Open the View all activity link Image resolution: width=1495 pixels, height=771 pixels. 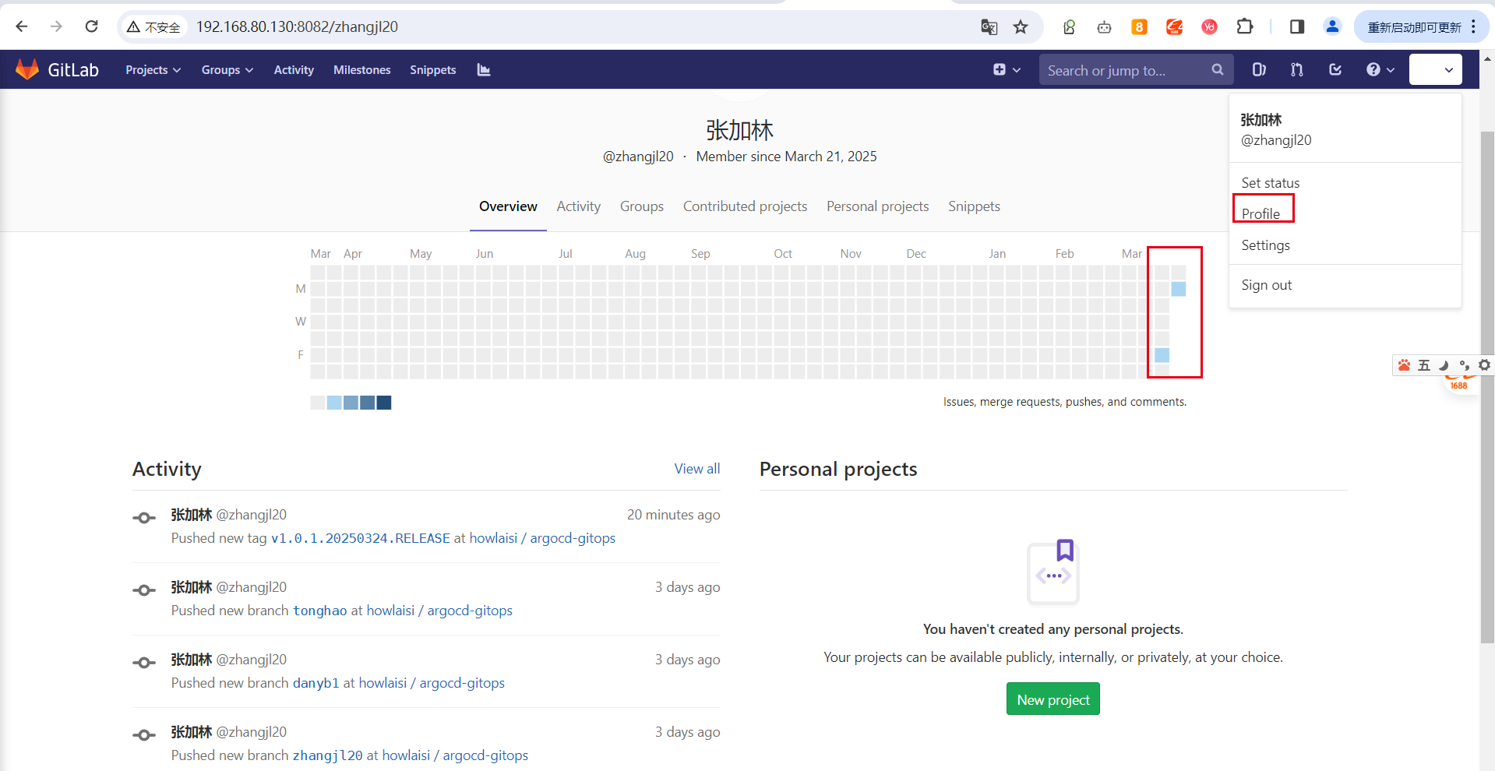(x=696, y=469)
